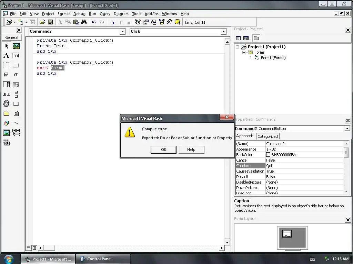Select the ComboBox control tool
353x264 pixels.
7,85
